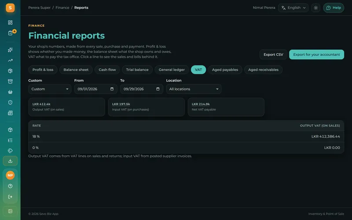Open the dashboard grid icon
Image resolution: width=352 pixels, height=220 pixels.
point(10,22)
